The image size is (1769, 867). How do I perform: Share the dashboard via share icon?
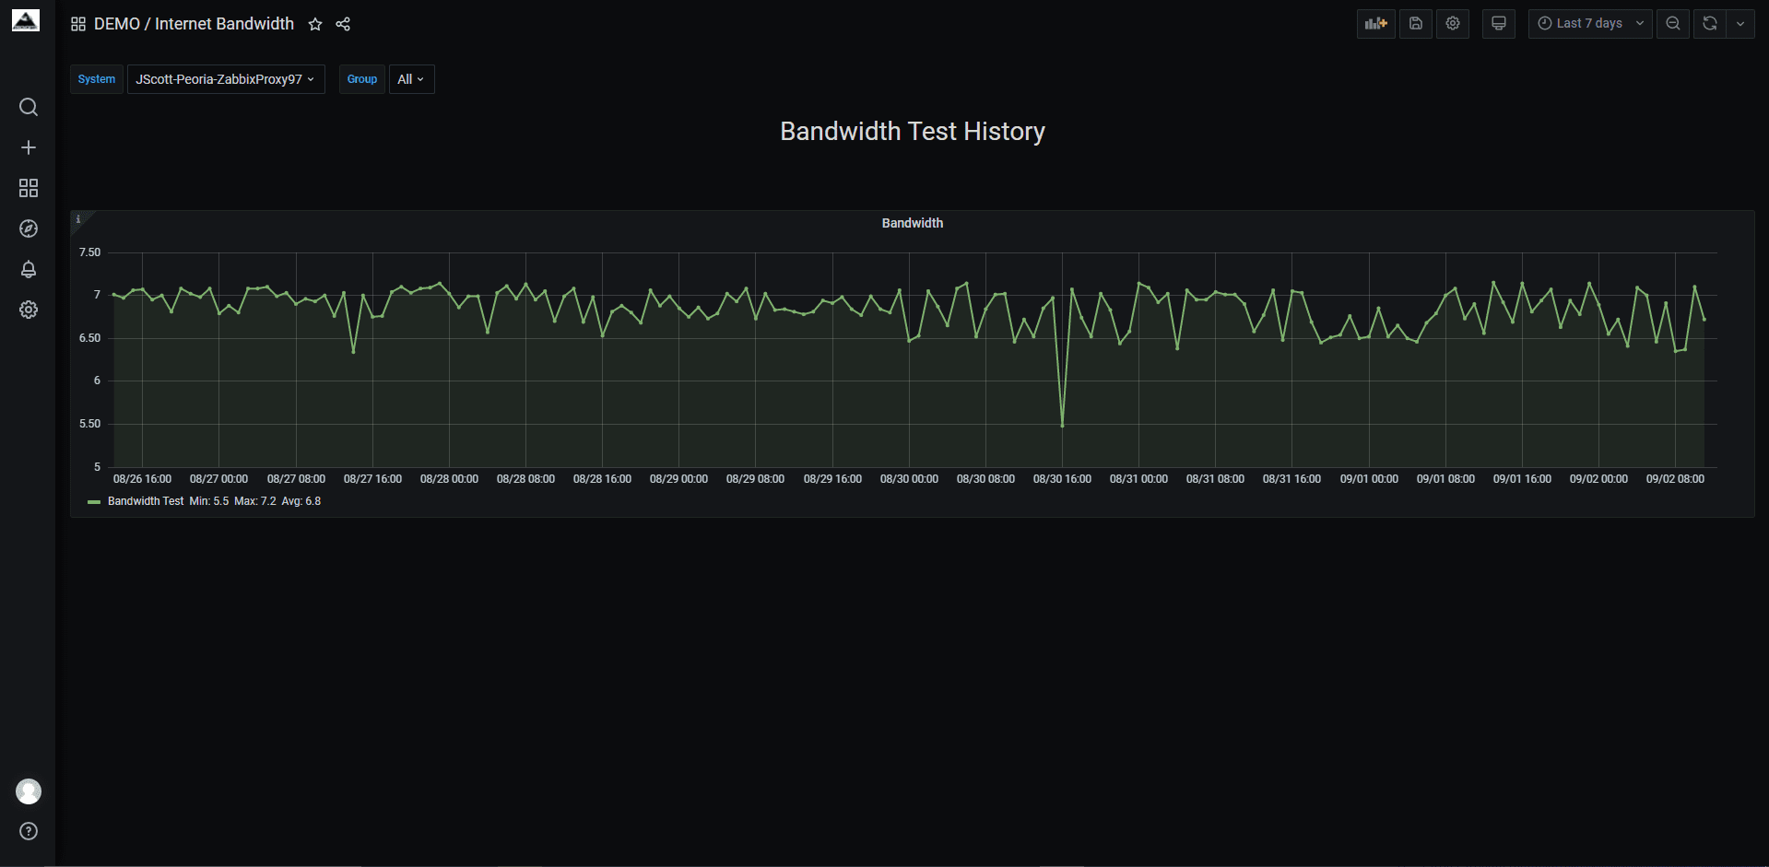click(343, 24)
